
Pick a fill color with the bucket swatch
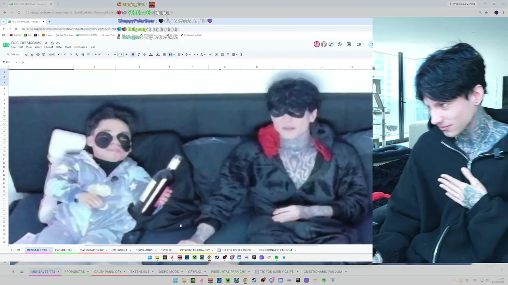coord(158,55)
